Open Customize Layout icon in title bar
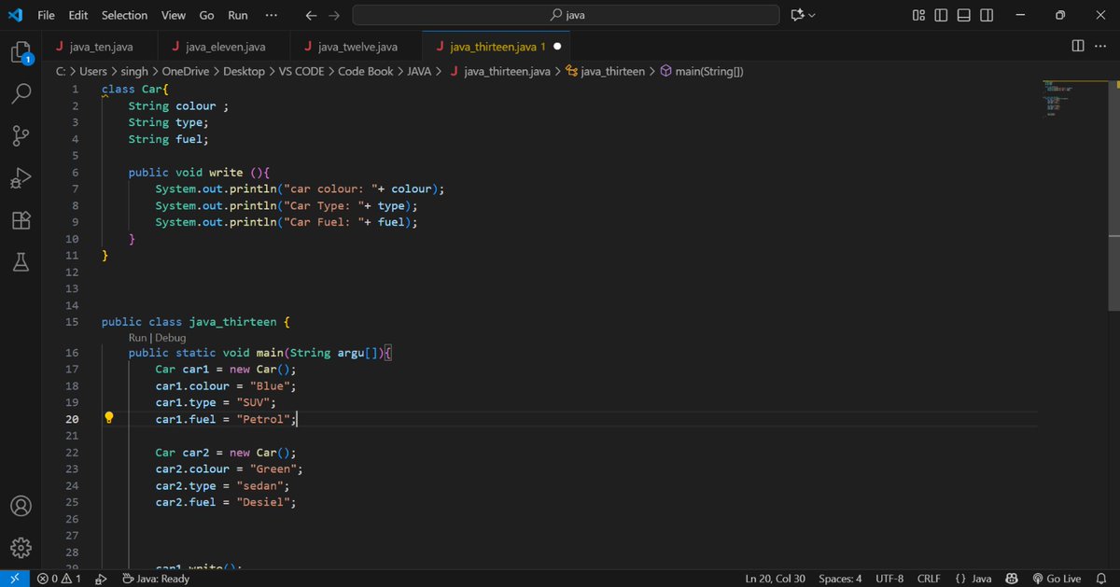 918,15
